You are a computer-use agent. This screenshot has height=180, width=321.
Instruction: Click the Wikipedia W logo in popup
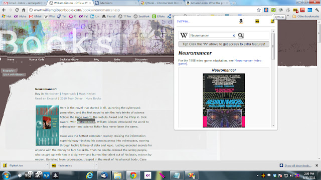click(184, 35)
